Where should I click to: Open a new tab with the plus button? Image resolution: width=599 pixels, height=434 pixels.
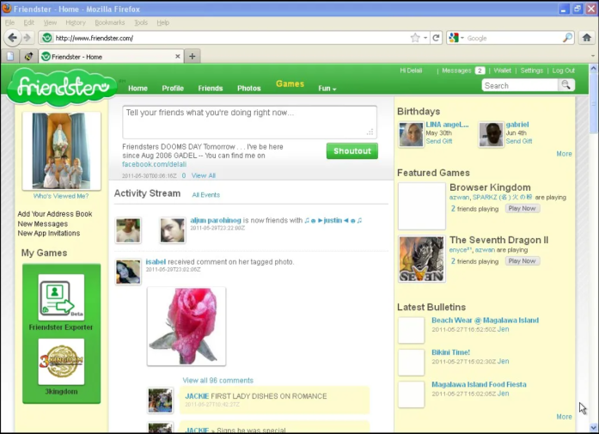193,57
